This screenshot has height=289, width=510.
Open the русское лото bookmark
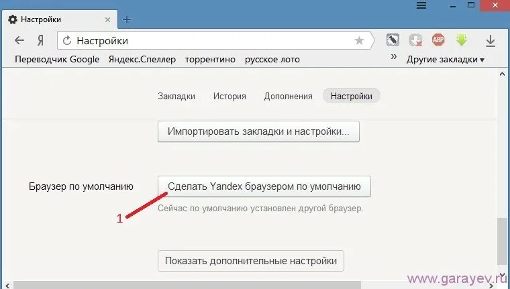point(272,60)
